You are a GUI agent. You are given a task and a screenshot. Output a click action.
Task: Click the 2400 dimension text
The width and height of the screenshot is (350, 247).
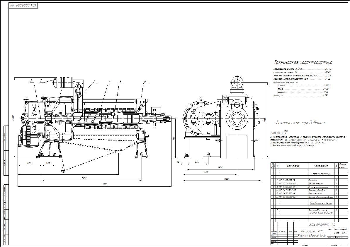coord(84,178)
